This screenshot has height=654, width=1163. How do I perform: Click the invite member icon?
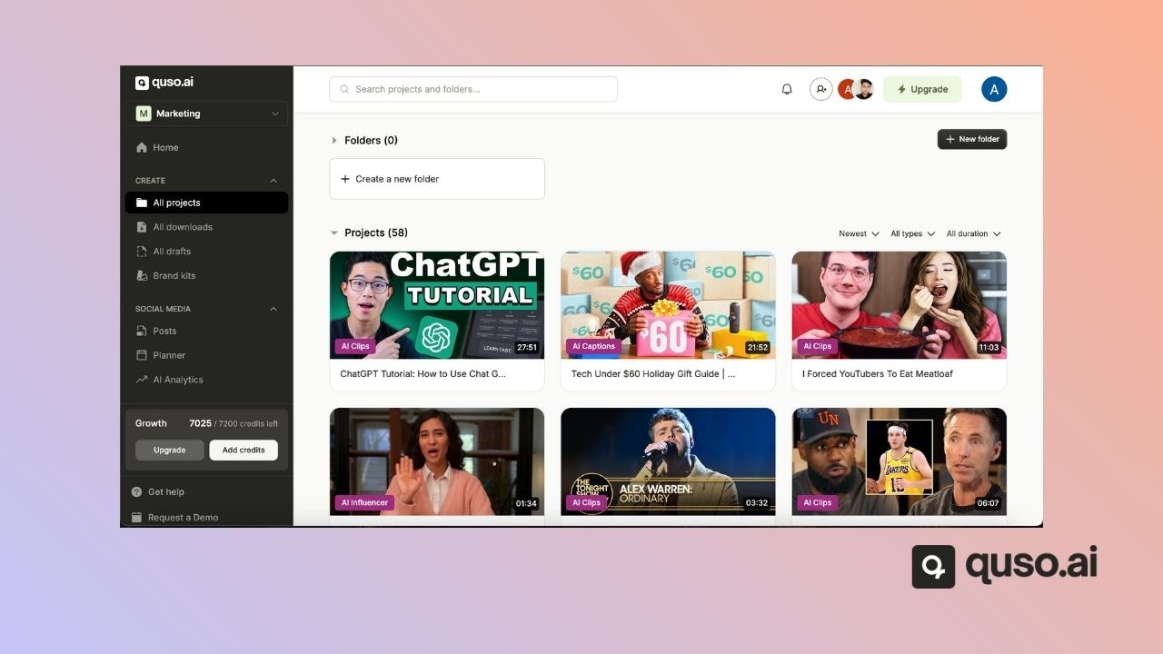[821, 89]
